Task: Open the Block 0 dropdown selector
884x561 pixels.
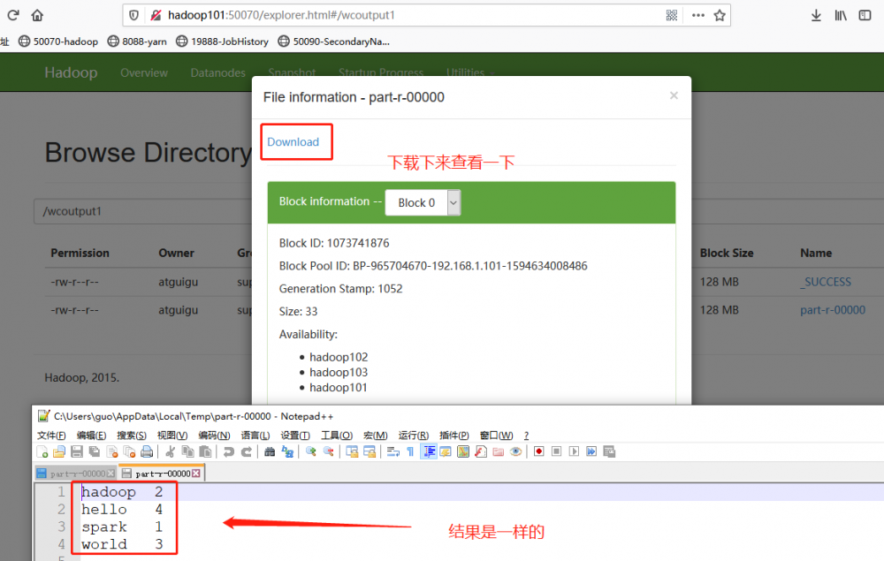Action: point(423,202)
